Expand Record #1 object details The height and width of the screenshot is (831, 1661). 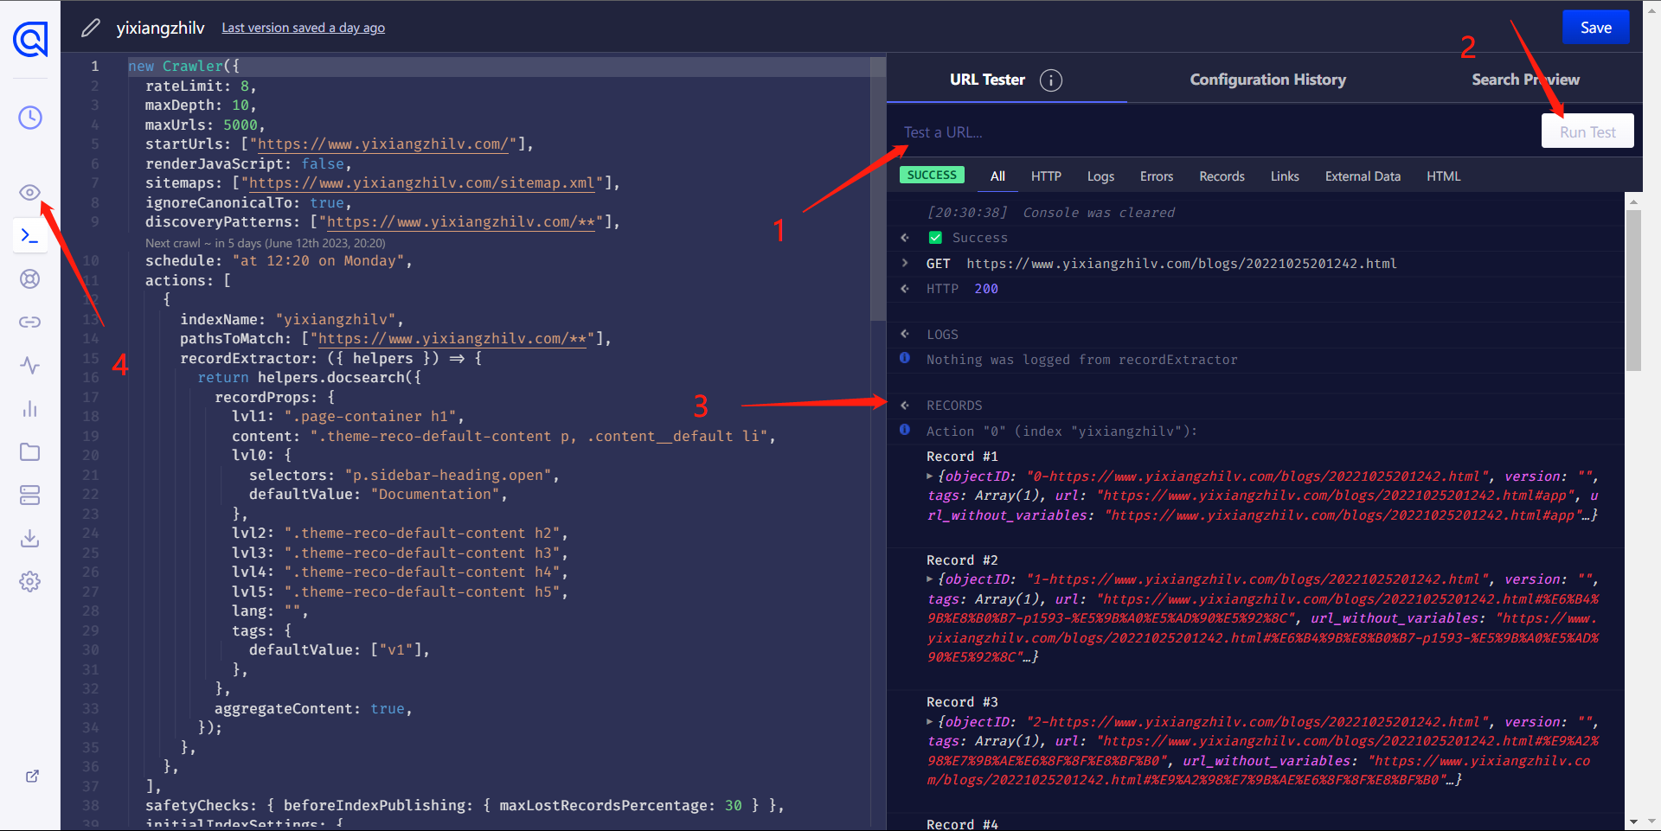click(x=930, y=476)
